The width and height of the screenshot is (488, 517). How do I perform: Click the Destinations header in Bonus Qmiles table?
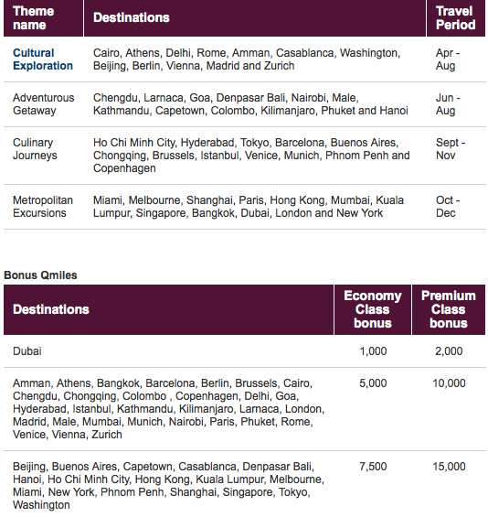click(x=51, y=310)
